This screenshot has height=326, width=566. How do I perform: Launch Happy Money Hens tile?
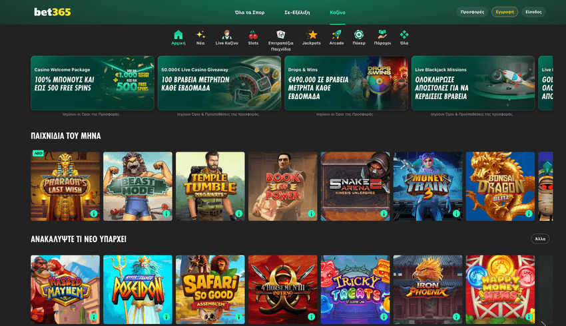point(500,289)
